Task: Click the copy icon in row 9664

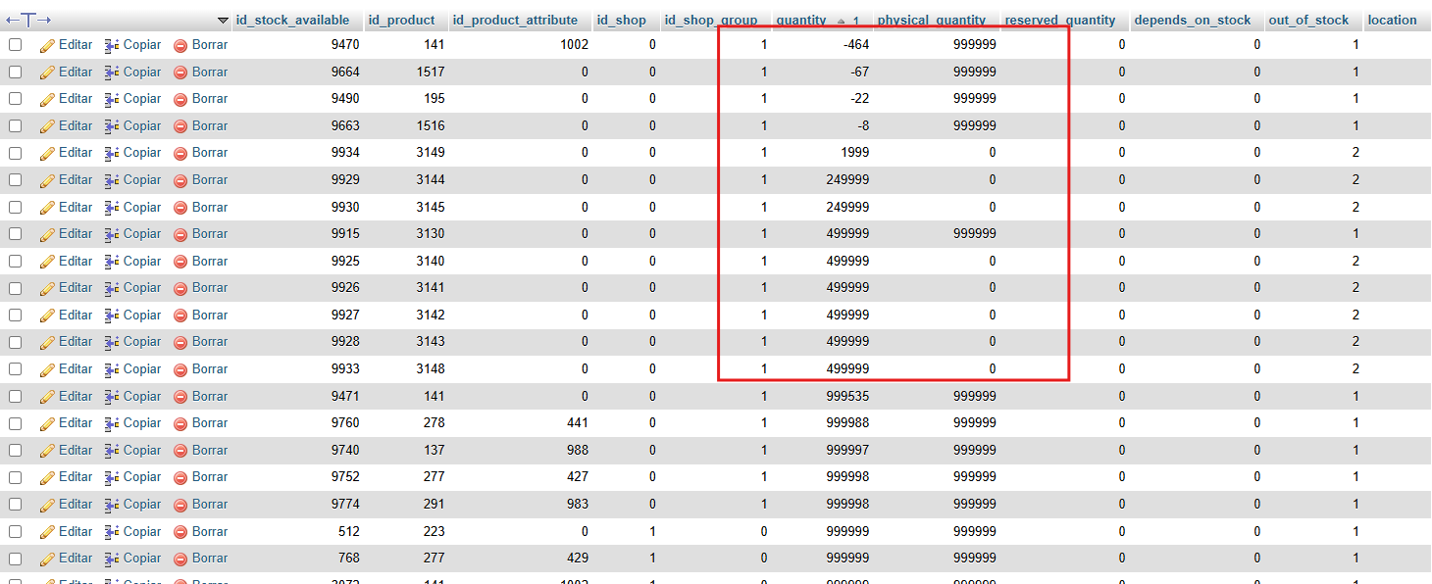Action: pyautogui.click(x=112, y=73)
